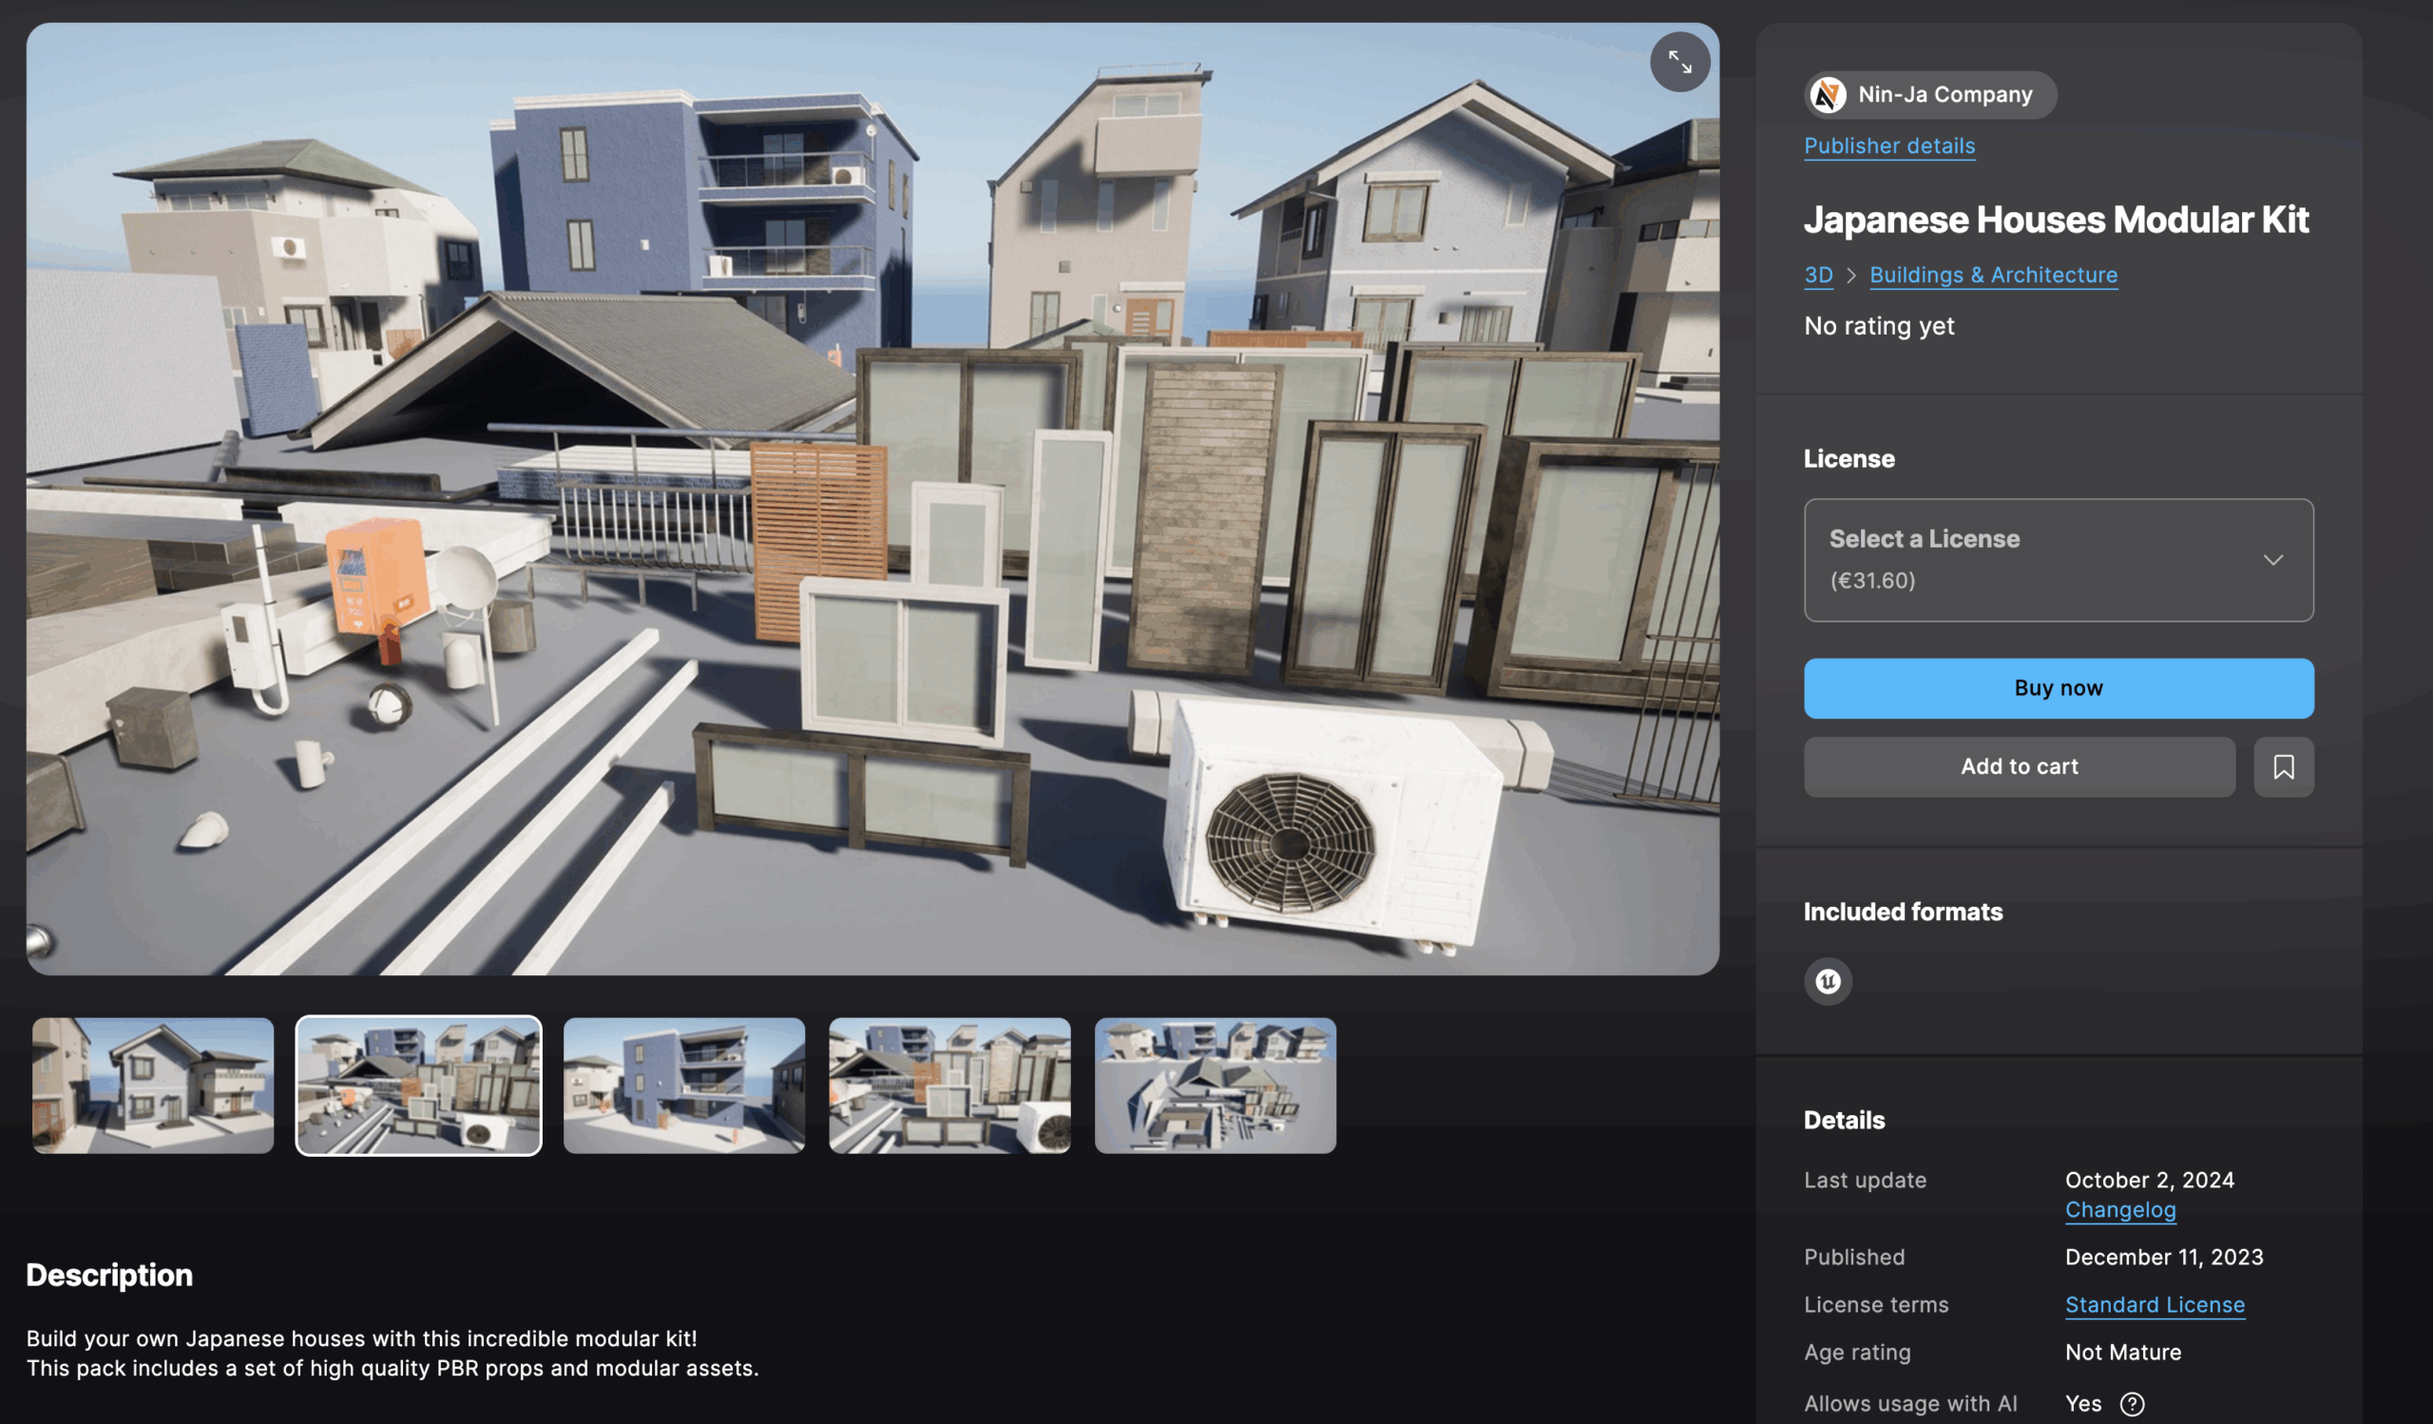Expand the preview image to fullscreen
The width and height of the screenshot is (2433, 1424).
click(1679, 63)
